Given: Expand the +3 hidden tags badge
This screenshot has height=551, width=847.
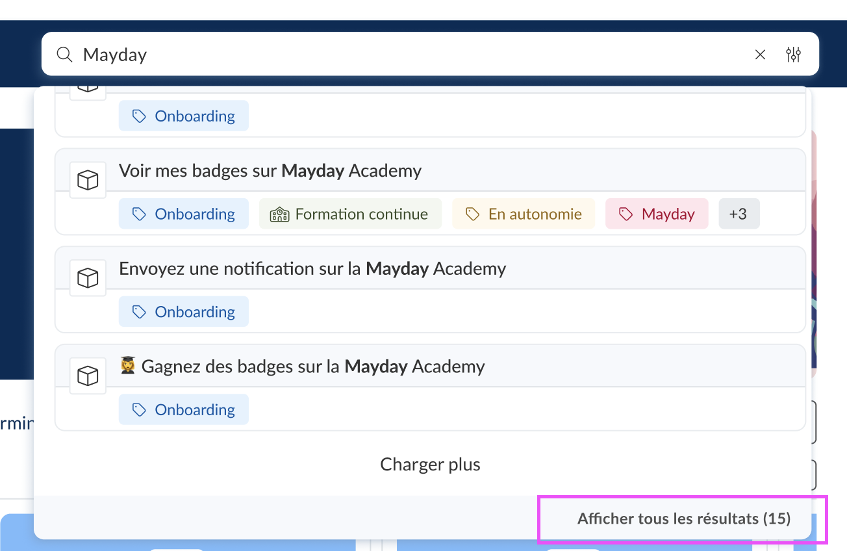Looking at the screenshot, I should (739, 214).
